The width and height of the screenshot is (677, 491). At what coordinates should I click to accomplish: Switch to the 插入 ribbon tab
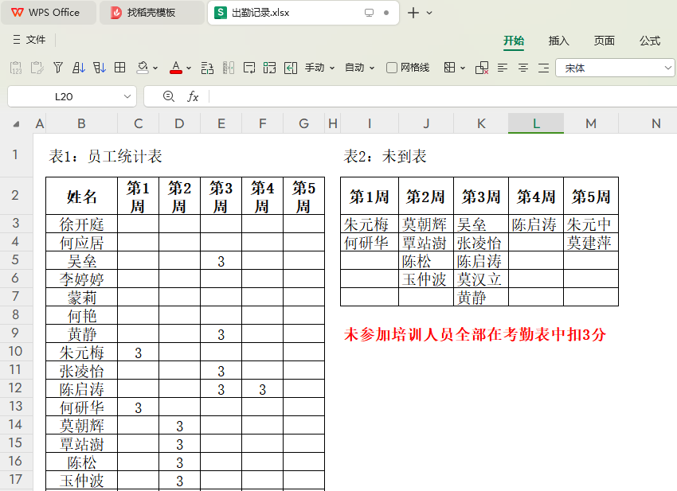pyautogui.click(x=558, y=41)
